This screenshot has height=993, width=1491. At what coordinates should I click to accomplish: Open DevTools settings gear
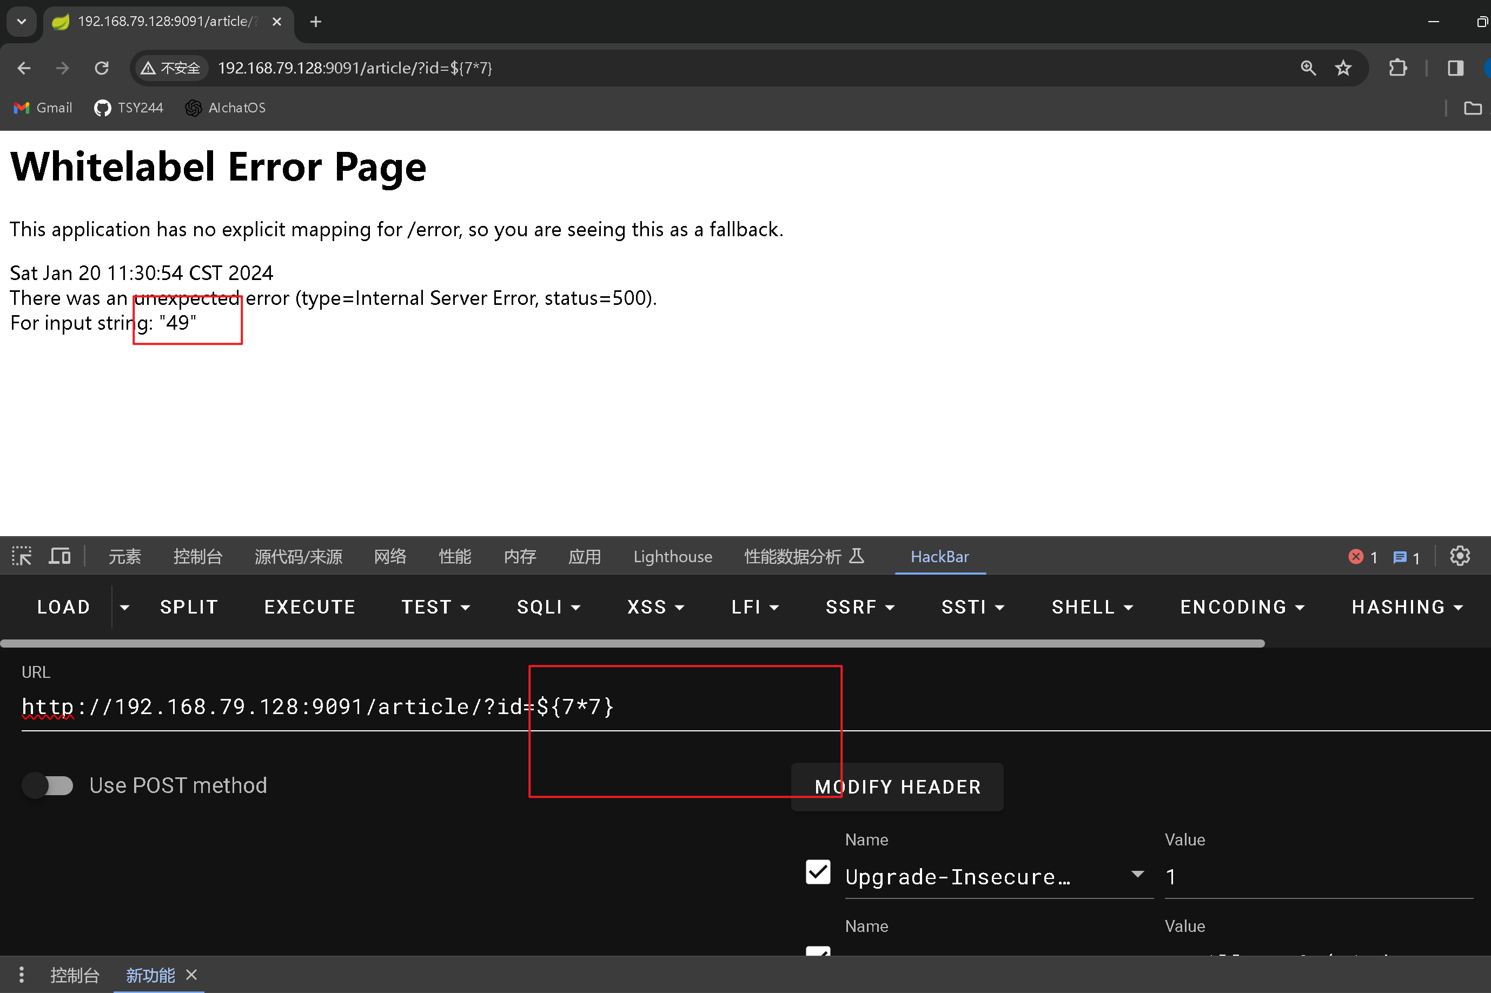click(1460, 557)
